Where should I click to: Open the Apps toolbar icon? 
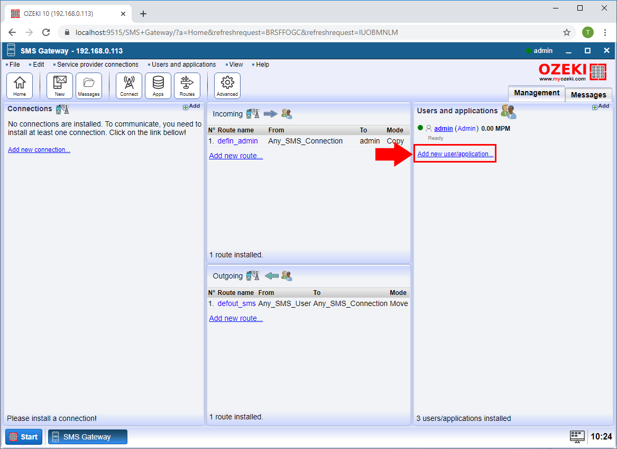click(x=158, y=86)
